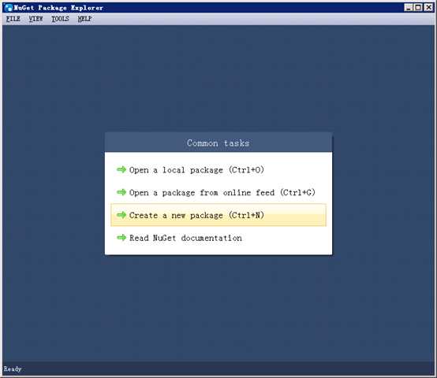
Task: Click the Ready status bar text
Action: [x=13, y=369]
